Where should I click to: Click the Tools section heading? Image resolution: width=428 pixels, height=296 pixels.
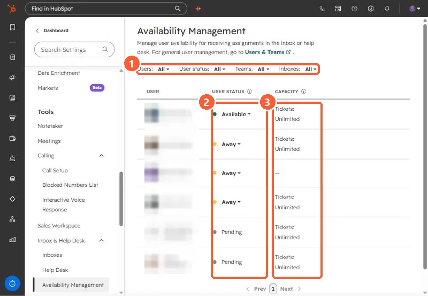click(x=45, y=112)
